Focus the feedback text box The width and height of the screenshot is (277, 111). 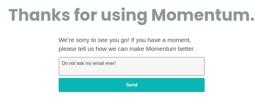pos(131,66)
